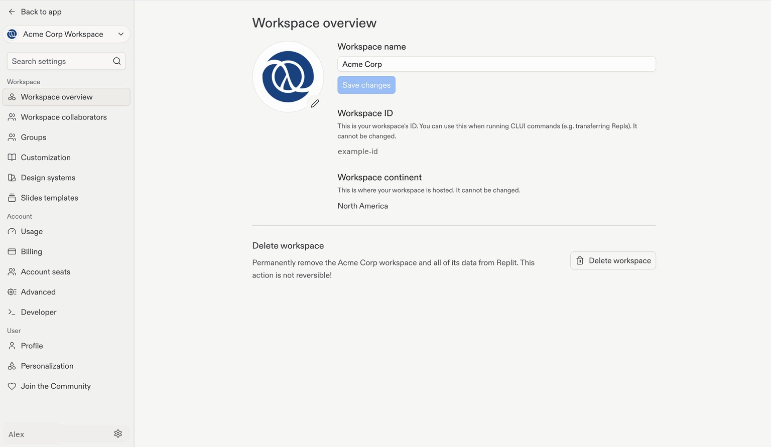This screenshot has width=771, height=447.
Task: Navigate to Design systems
Action: [x=66, y=178]
